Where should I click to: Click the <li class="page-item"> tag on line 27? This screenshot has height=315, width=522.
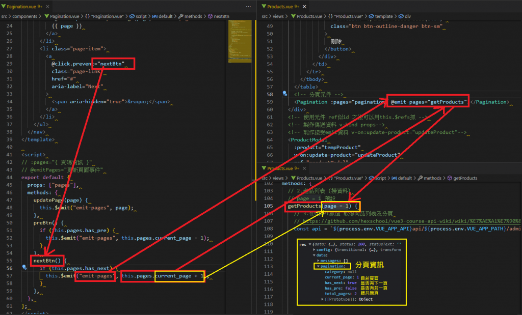click(x=73, y=48)
